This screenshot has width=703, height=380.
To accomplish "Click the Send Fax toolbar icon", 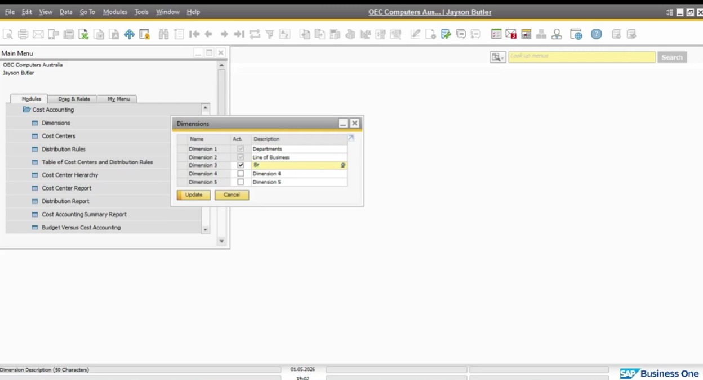I will pos(69,34).
